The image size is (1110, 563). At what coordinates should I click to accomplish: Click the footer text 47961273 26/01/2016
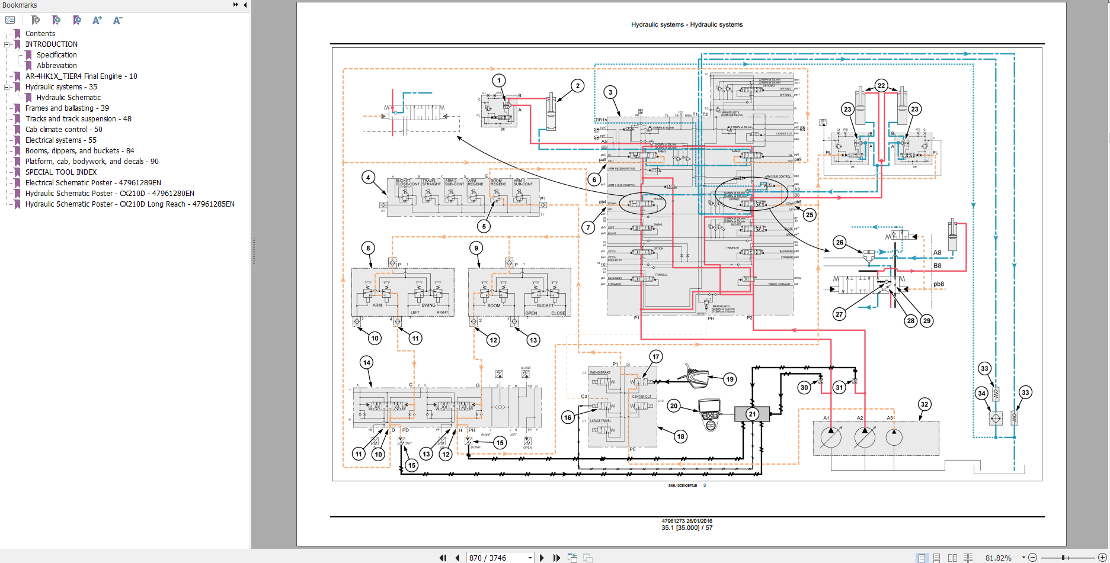point(687,522)
